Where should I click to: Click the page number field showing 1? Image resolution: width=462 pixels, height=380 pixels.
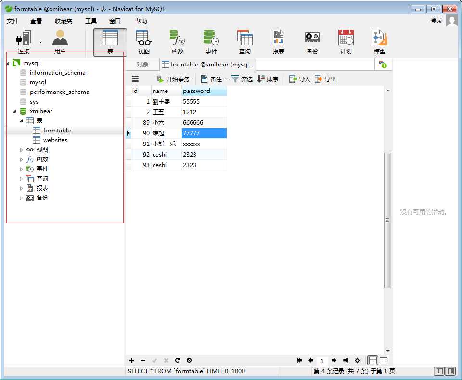pos(322,361)
